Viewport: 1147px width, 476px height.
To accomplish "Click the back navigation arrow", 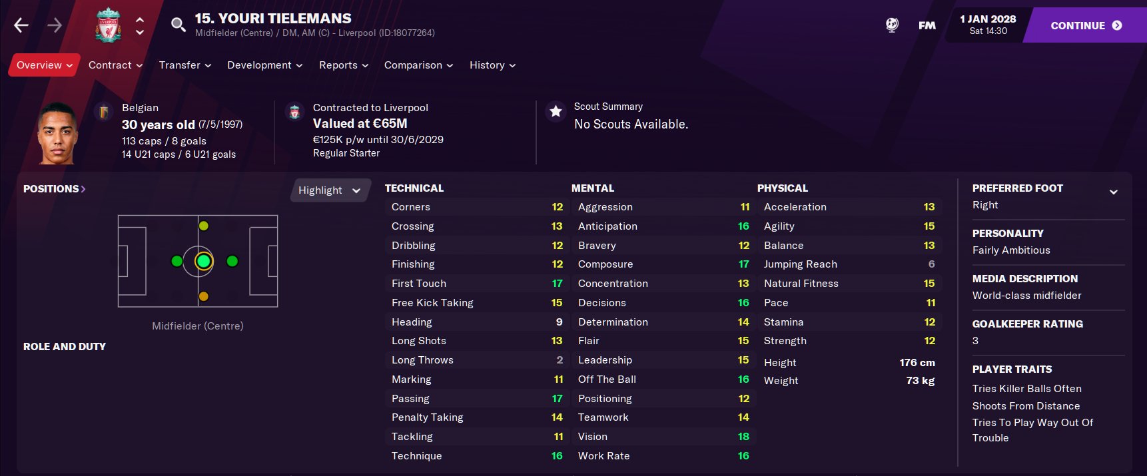I will (21, 25).
